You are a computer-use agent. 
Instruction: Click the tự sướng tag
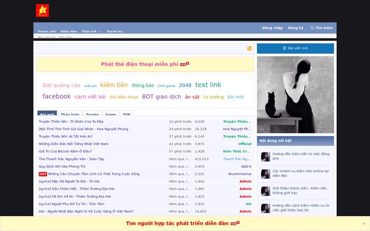213,97
